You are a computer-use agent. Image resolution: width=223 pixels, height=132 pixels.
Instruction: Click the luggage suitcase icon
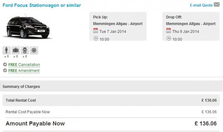pos(16,50)
